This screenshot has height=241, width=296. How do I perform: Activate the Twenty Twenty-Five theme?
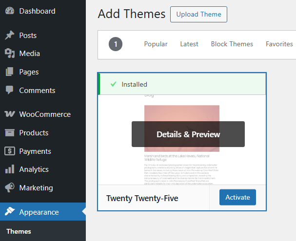237,198
